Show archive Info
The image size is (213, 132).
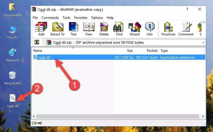coord(150,29)
